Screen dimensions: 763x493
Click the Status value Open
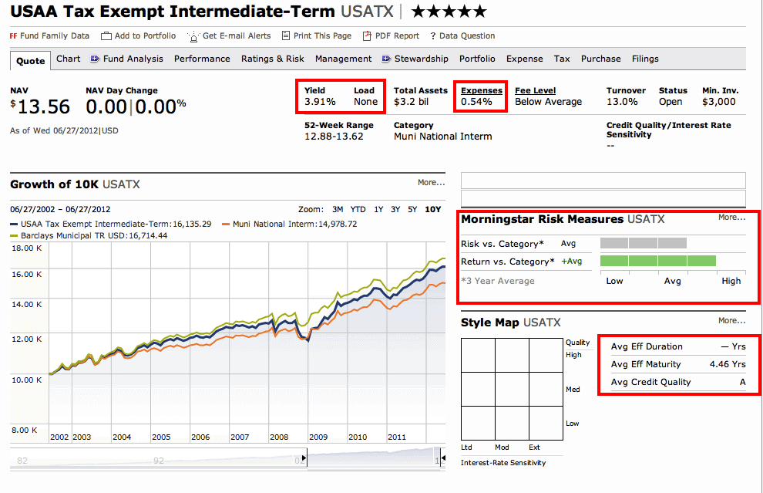[671, 102]
